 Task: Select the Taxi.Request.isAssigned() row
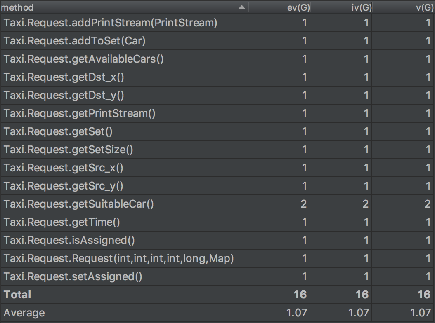coord(69,240)
